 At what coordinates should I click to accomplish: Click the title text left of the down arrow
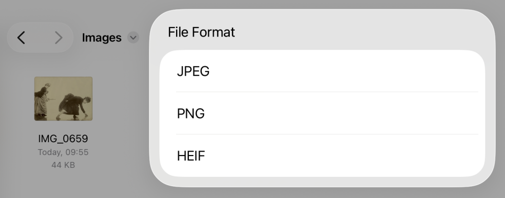(x=102, y=38)
